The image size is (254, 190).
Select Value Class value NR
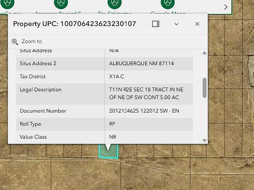[112, 137]
